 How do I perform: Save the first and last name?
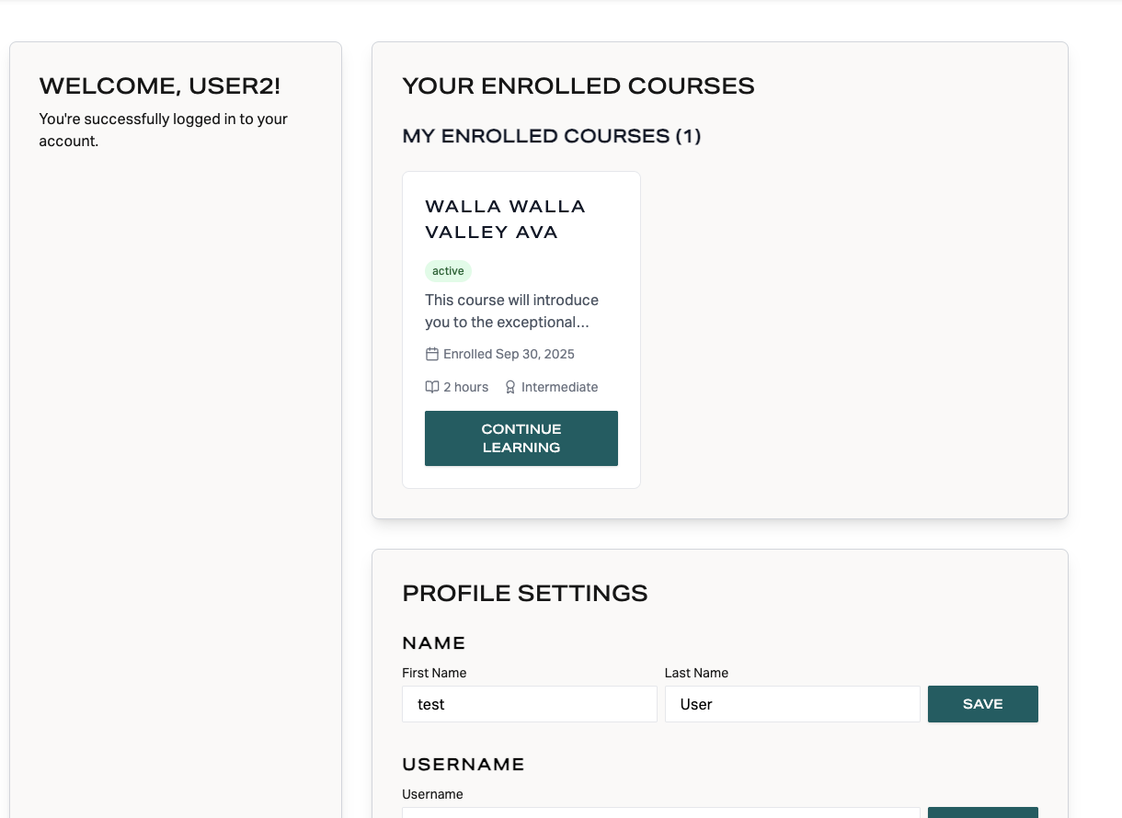click(983, 704)
